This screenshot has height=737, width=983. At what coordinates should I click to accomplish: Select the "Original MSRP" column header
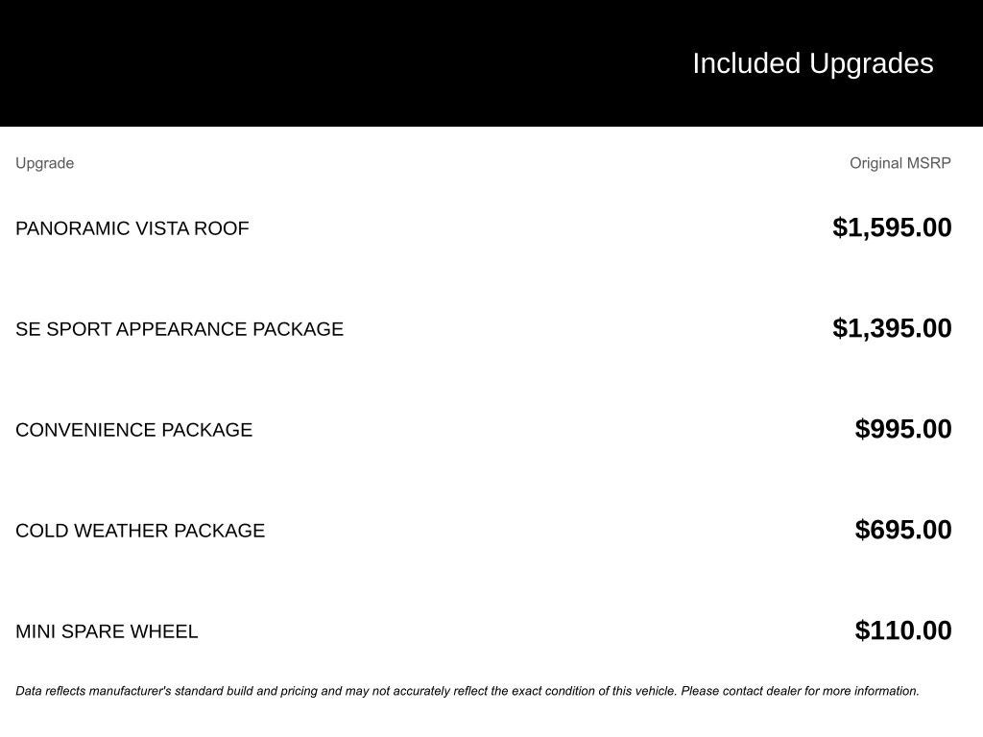(x=899, y=163)
